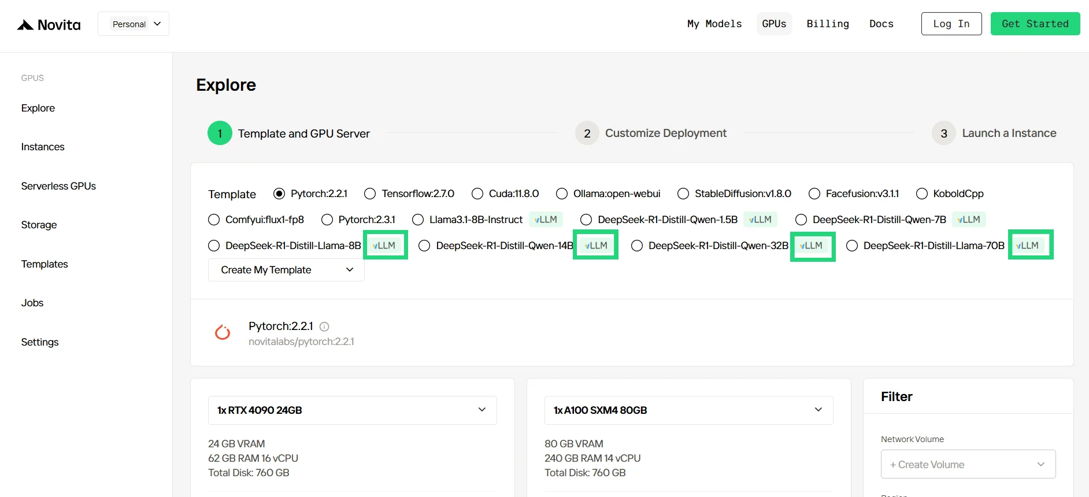The width and height of the screenshot is (1089, 497).
Task: Choose the Cuda:11.8.0 template
Action: point(477,194)
